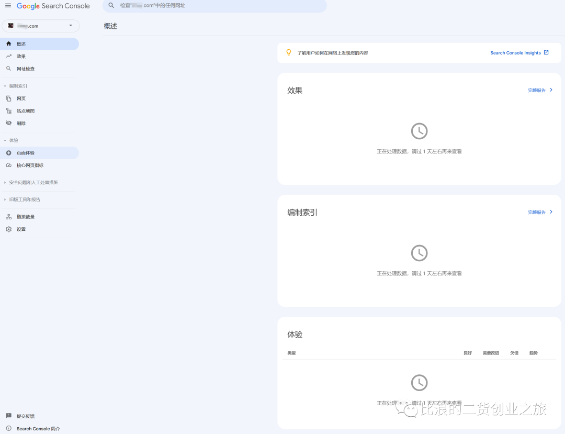Collapse the 编制索引 section
The height and width of the screenshot is (434, 565).
click(6, 85)
